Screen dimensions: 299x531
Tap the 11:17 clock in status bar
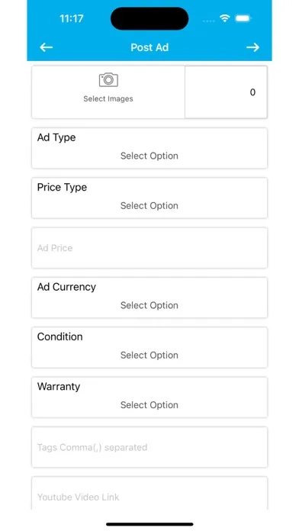pyautogui.click(x=72, y=18)
